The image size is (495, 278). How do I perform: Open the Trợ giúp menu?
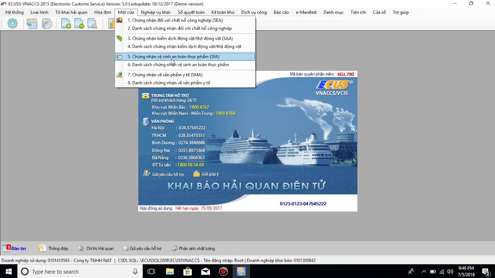401,12
